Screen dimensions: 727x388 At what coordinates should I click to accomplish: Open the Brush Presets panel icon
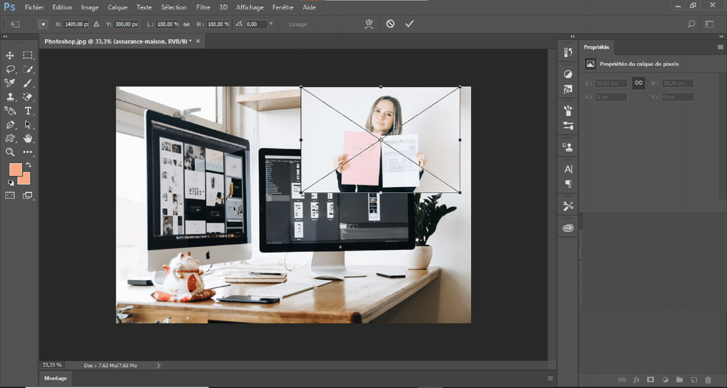(x=568, y=126)
